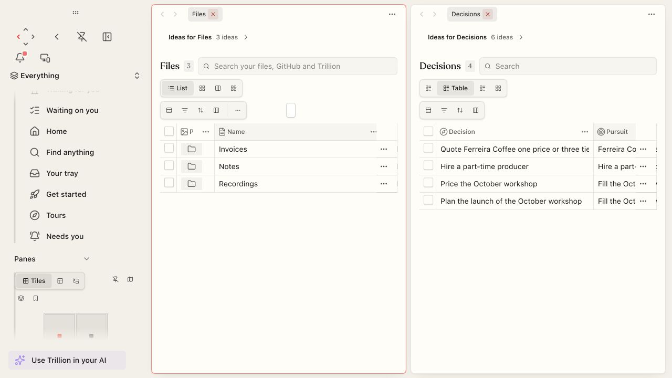Open the map icon in the Panes section

(130, 279)
